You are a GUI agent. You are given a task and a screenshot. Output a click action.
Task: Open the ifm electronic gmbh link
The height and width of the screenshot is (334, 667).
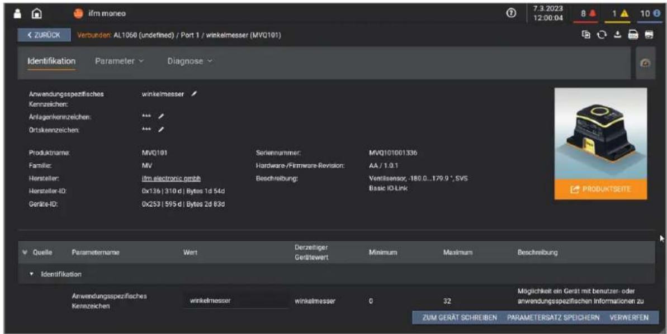[x=172, y=179]
